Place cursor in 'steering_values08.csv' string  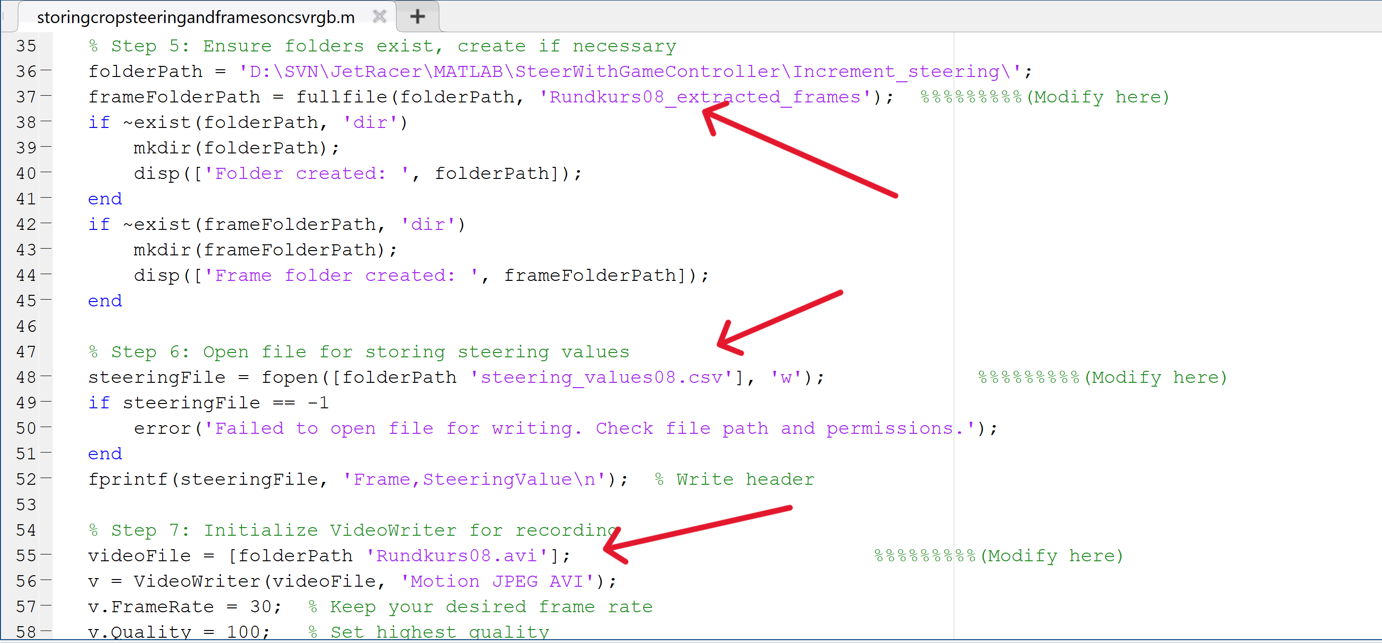click(x=601, y=378)
